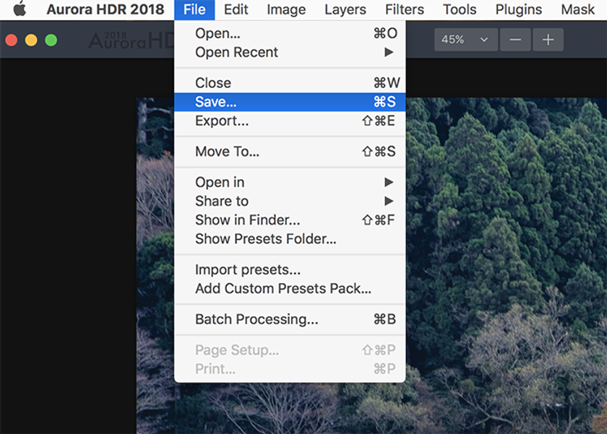Viewport: 607px width, 434px height.
Task: Open the Aurora HDR 2018 application menu
Action: 106,9
